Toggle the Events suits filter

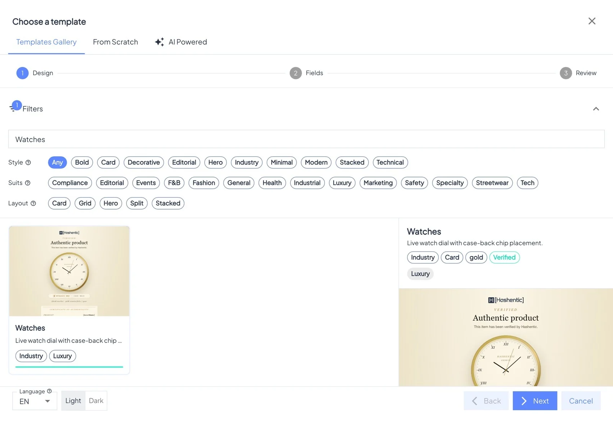click(146, 183)
